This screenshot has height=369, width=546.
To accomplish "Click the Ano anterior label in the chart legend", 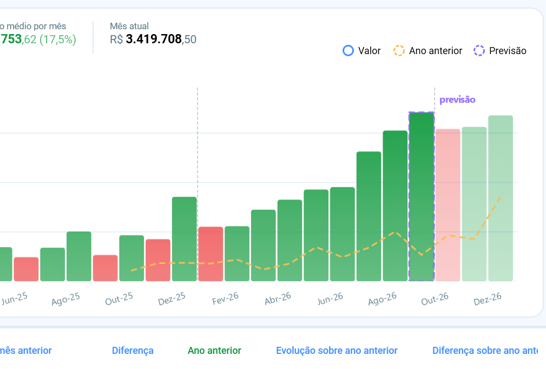I will coord(435,51).
